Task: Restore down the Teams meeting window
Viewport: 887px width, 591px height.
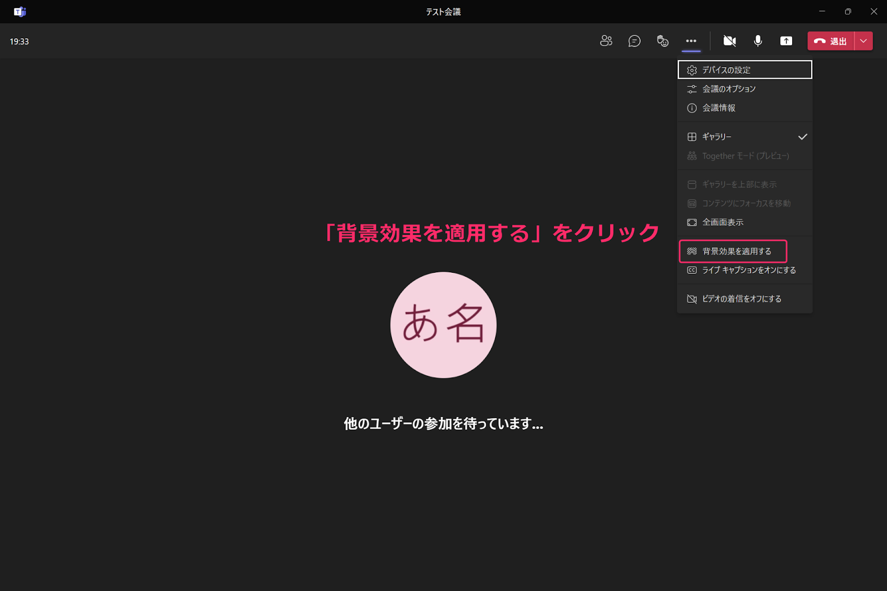Action: pyautogui.click(x=848, y=11)
